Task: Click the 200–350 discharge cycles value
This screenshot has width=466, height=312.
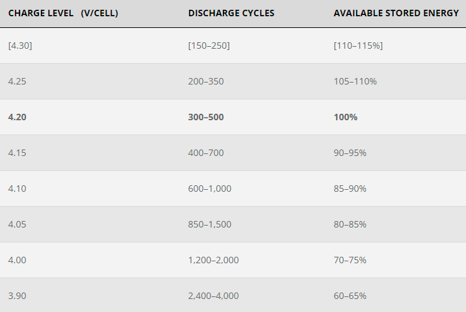Action: point(206,81)
